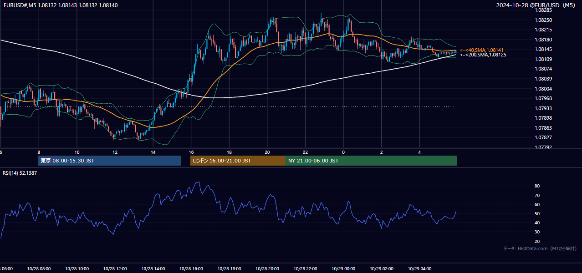The image size is (582, 273).
Task: Select the 2024-10-28 のEUR/USD (M5) heading
Action: click(536, 5)
